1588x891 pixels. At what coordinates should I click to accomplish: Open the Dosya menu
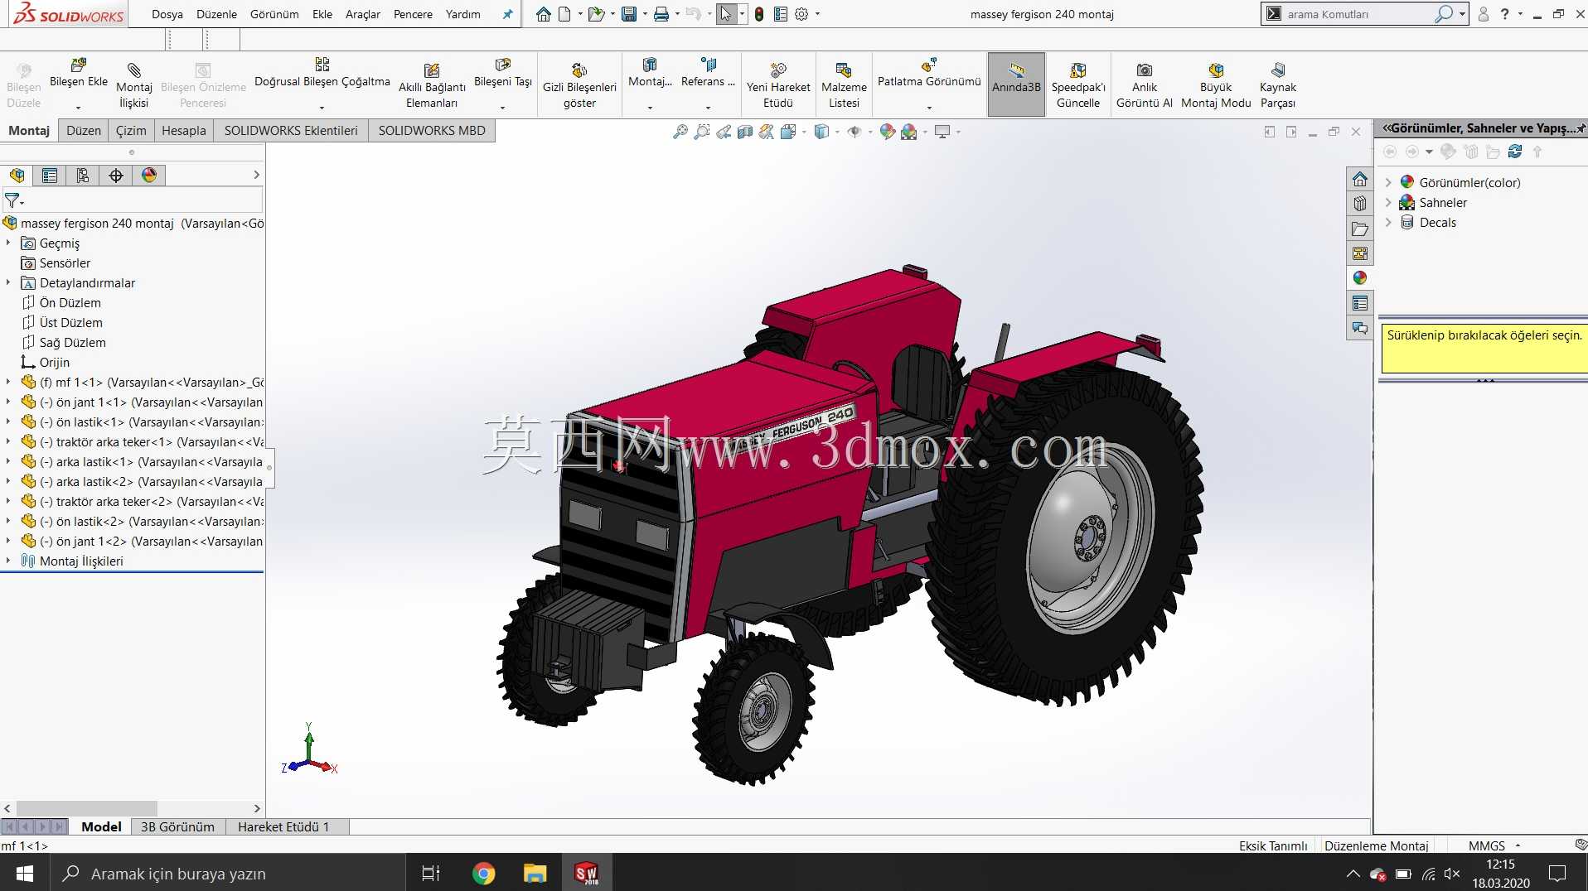point(167,14)
